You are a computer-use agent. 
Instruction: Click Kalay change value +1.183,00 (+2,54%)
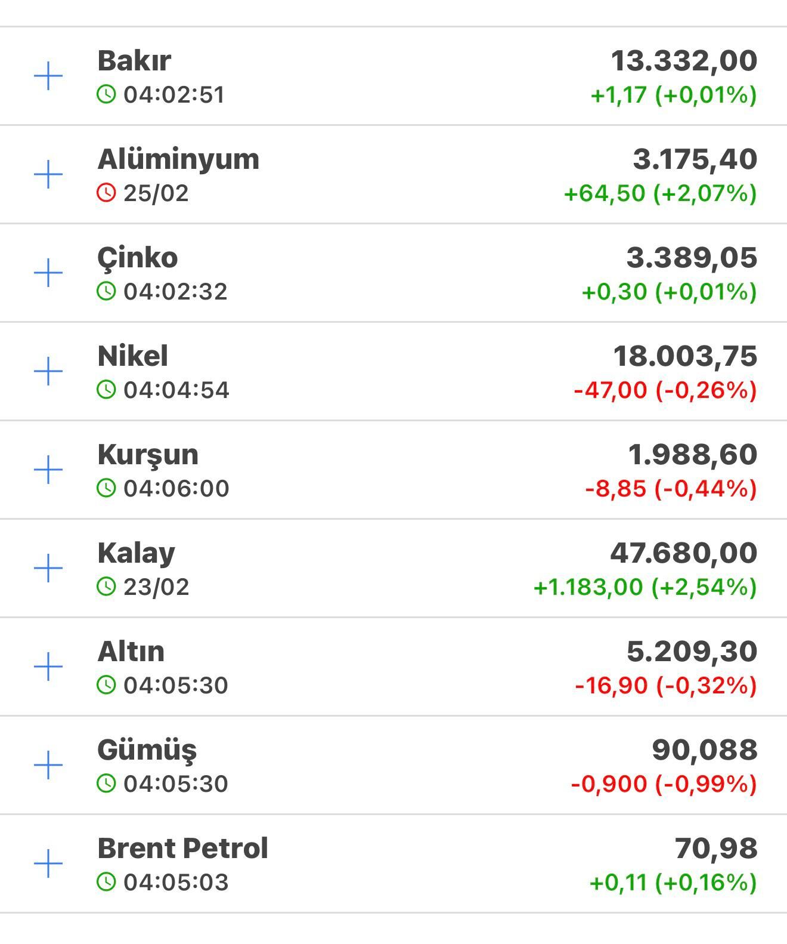click(x=645, y=587)
